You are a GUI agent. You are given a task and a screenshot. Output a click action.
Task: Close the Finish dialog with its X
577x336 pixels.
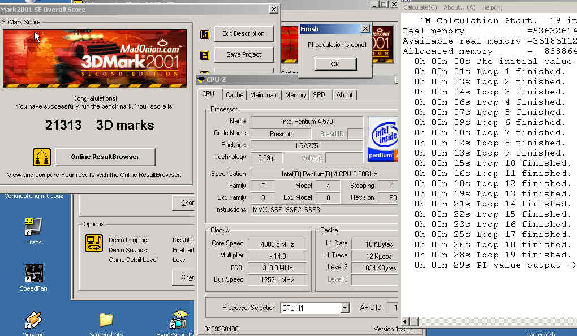365,29
